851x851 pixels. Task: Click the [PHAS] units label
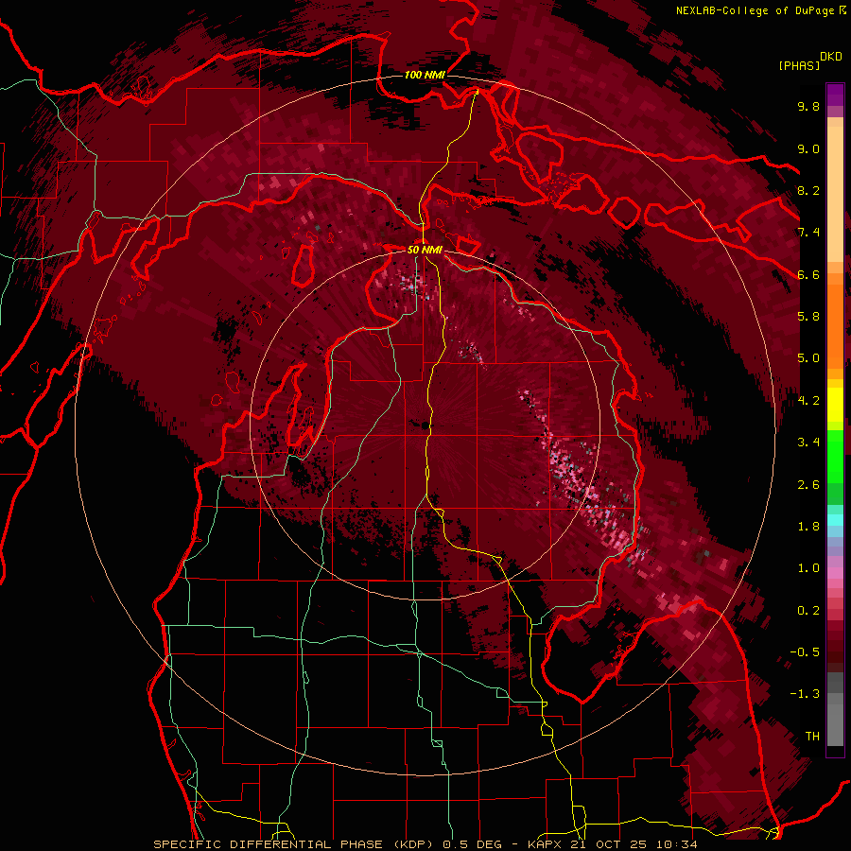point(799,66)
